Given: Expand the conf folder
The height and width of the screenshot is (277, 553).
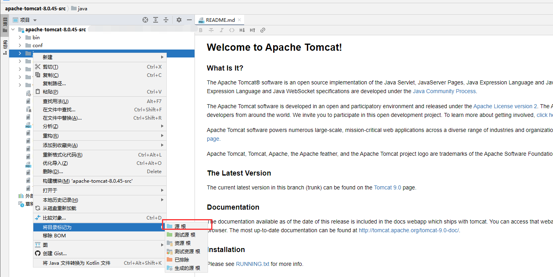Looking at the screenshot, I should (x=20, y=45).
